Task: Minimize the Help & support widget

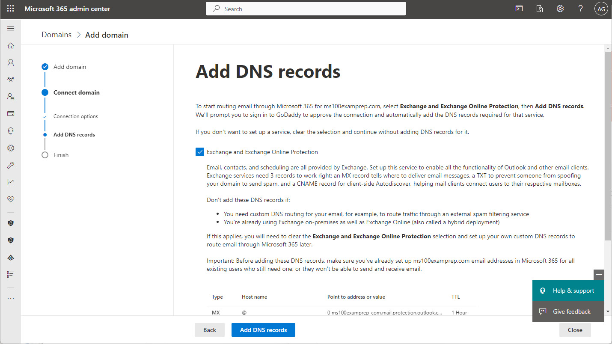Action: click(x=599, y=275)
